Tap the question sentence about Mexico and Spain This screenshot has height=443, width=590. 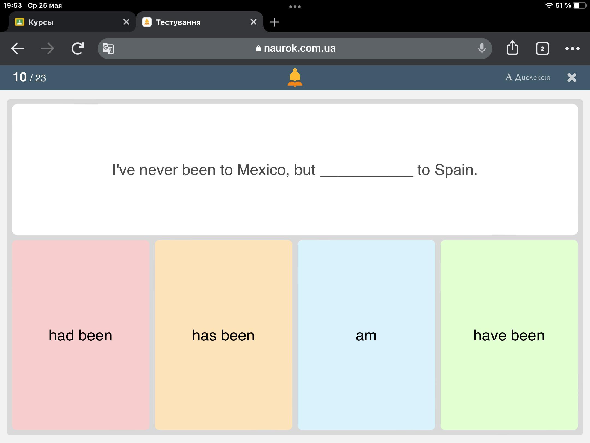(295, 170)
